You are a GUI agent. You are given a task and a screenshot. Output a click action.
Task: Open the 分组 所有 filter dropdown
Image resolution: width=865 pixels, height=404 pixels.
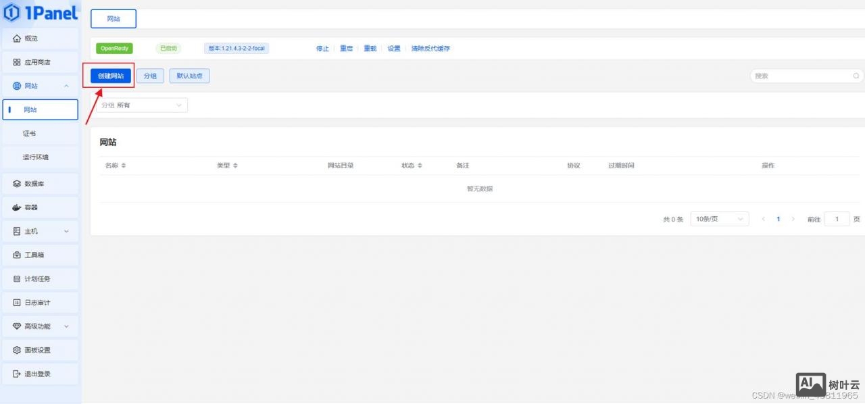142,105
